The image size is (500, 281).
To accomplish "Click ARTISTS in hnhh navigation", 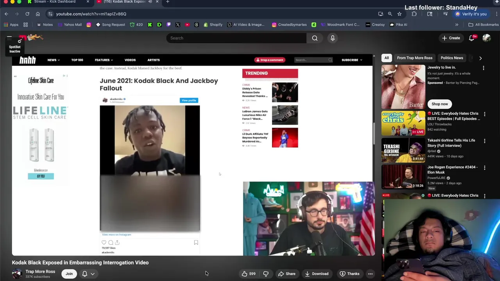I will pos(154,60).
